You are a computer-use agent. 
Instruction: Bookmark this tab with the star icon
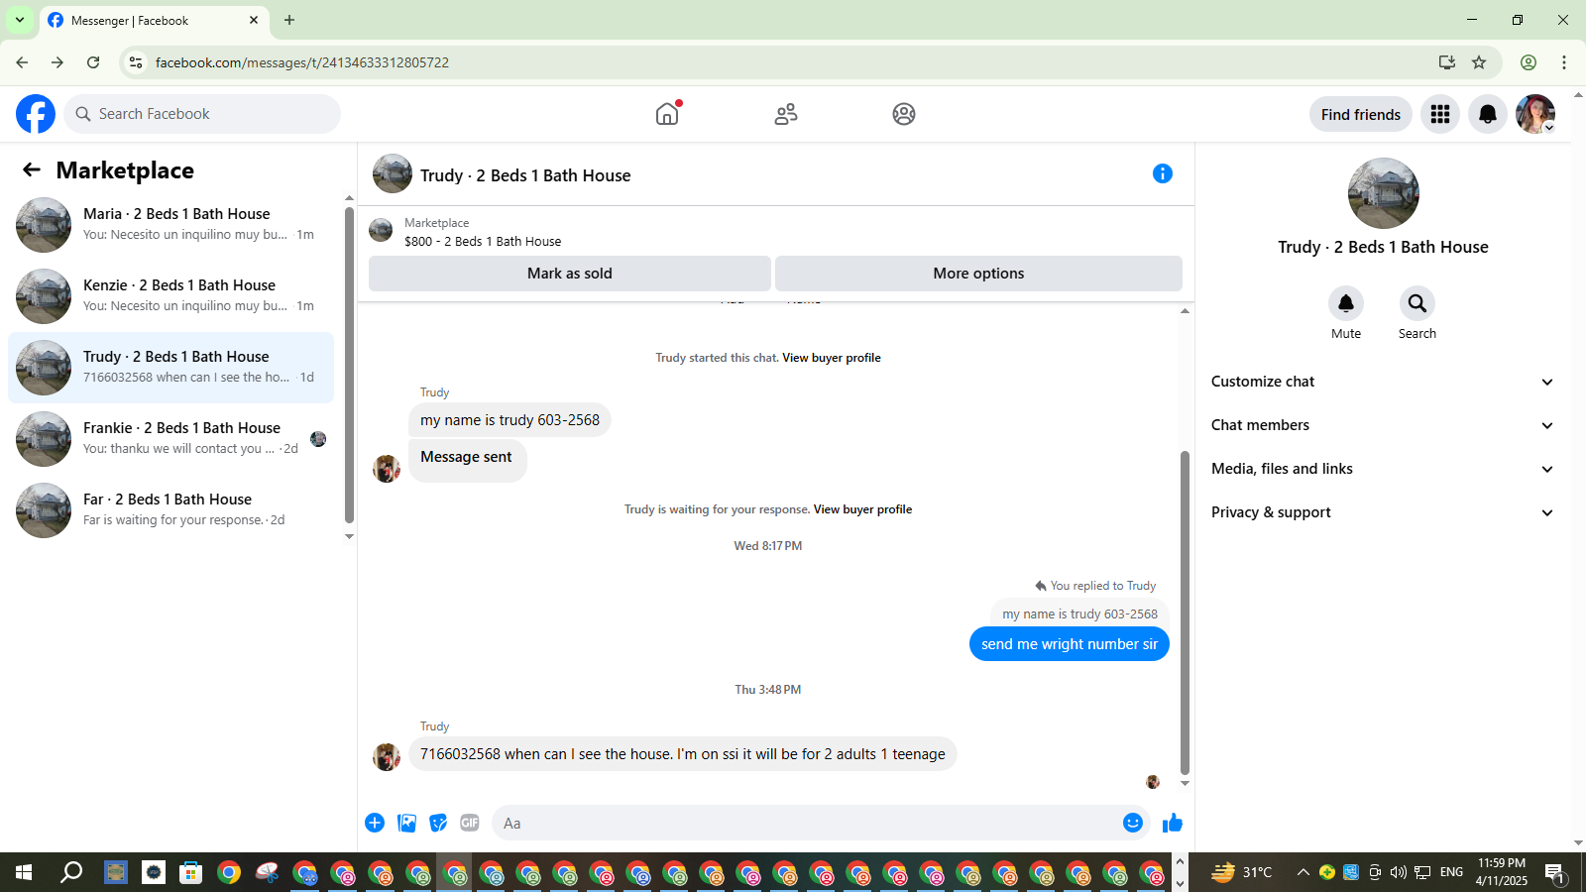coord(1479,62)
